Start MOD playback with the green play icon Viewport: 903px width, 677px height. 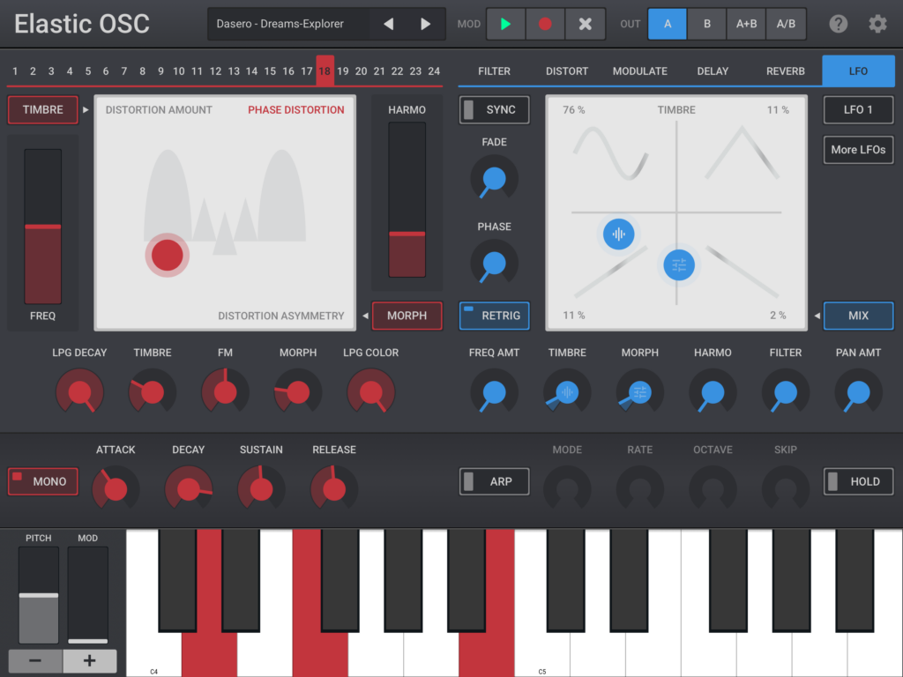pos(505,24)
